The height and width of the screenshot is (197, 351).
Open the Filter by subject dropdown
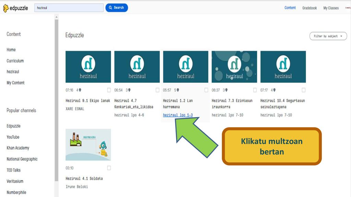(328, 36)
